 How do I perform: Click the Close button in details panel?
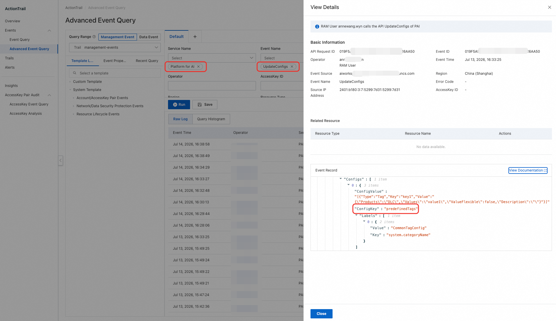(322, 314)
